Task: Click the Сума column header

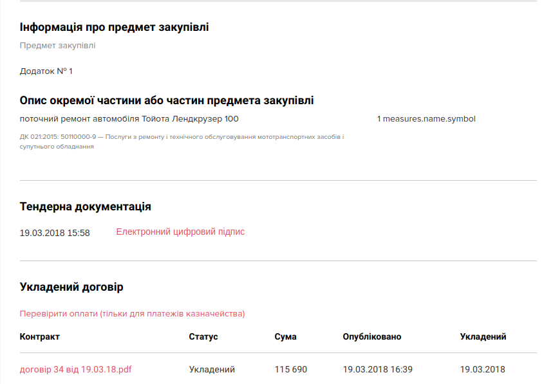Action: 285,337
